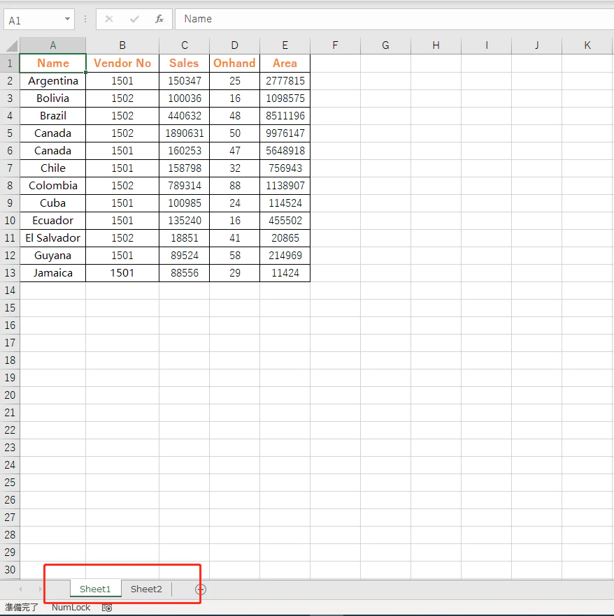Click the area value 11424
The height and width of the screenshot is (616, 614).
tap(285, 272)
